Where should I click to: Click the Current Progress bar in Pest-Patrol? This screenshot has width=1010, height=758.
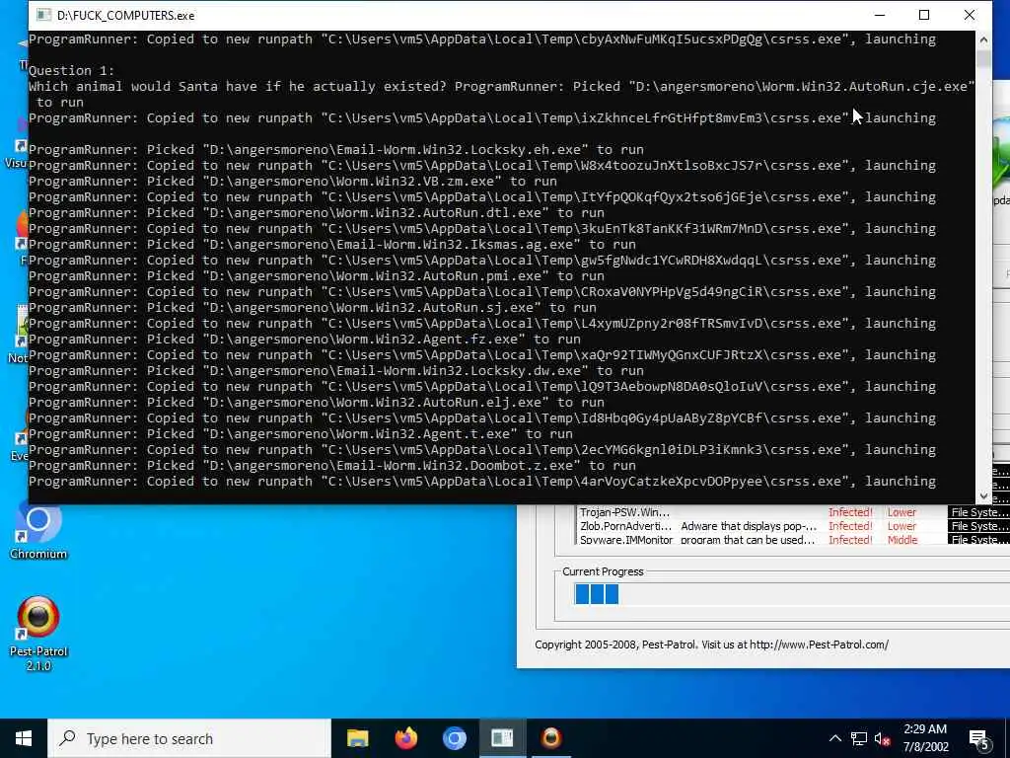click(x=792, y=593)
